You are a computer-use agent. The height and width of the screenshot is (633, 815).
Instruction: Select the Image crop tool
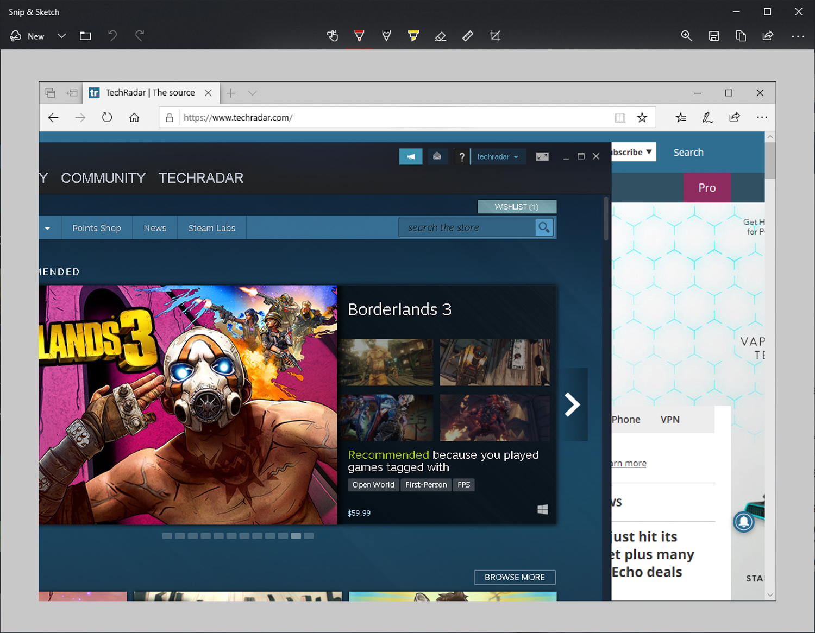[495, 36]
